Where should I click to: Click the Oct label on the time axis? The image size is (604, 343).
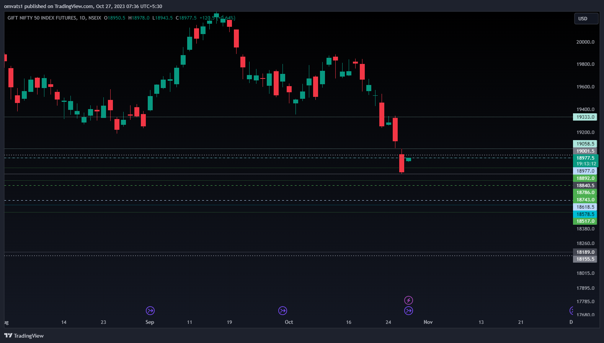tap(289, 322)
